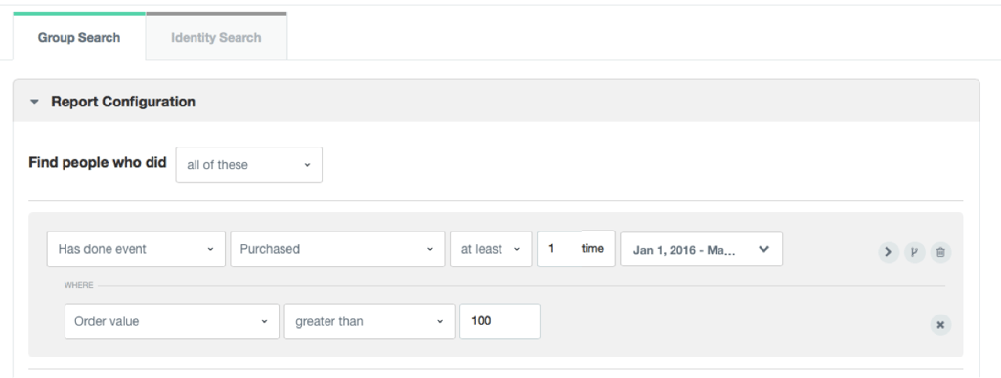This screenshot has width=1001, height=378.
Task: Click the Jan 1, 2016 date range text
Action: point(684,250)
